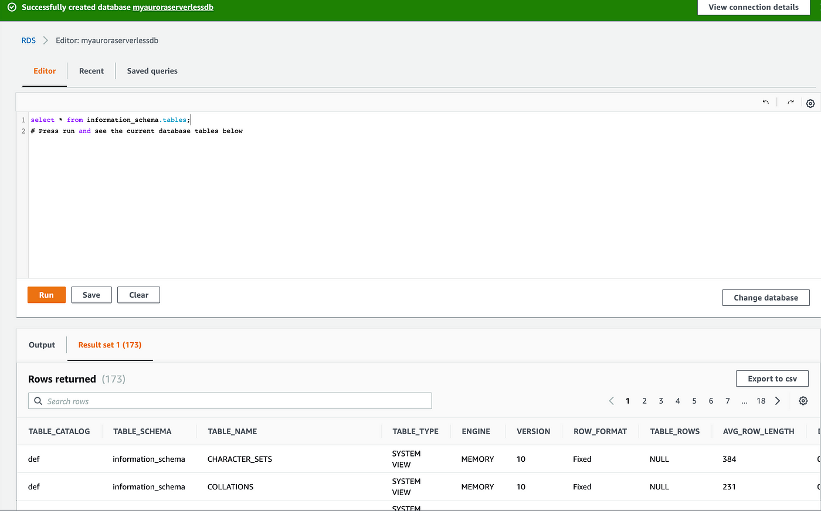Go to results page 5
Viewport: 821px width, 511px height.
[x=694, y=401]
